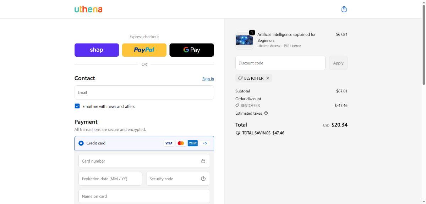Focus the Email input field

[144, 92]
